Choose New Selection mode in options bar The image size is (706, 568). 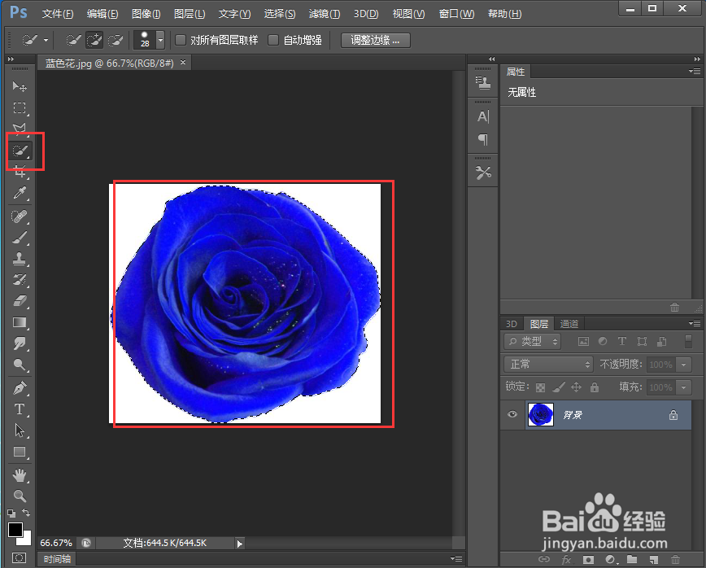73,40
